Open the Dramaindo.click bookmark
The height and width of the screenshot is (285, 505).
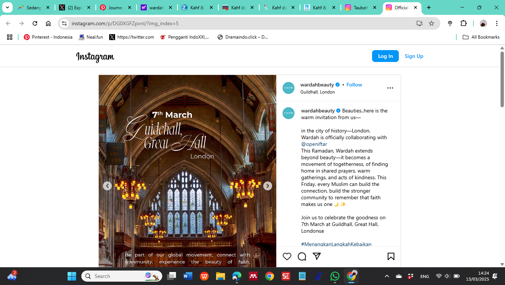pos(242,37)
